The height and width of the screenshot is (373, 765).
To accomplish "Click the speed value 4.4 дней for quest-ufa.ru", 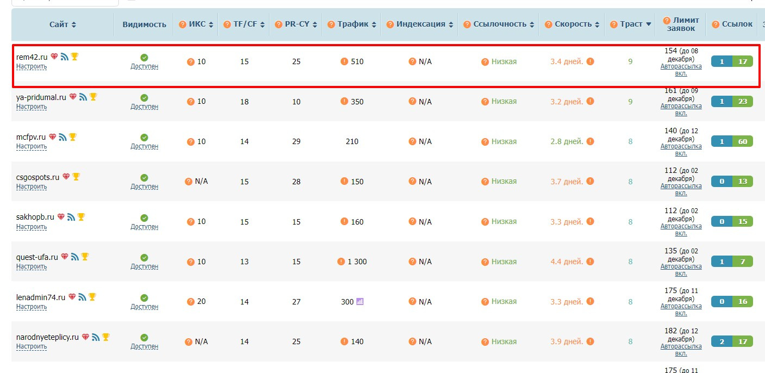I will tap(567, 262).
